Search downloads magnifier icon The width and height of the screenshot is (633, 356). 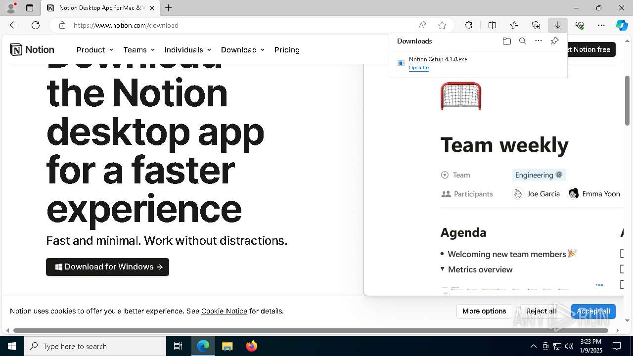pyautogui.click(x=522, y=41)
